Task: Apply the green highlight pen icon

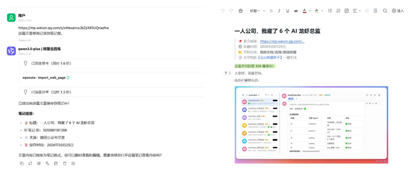Action: (317, 11)
